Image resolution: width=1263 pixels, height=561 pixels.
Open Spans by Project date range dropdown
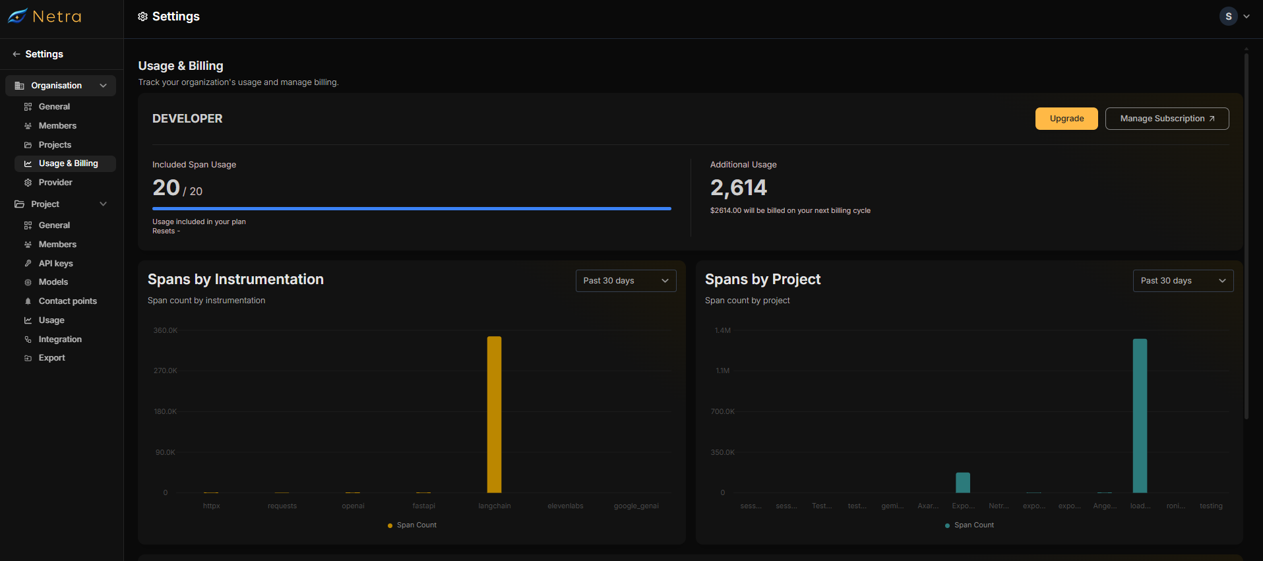[1183, 281]
